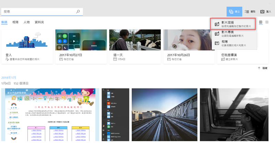
Task: Open the 資料夾 tab
Action: [x=39, y=22]
